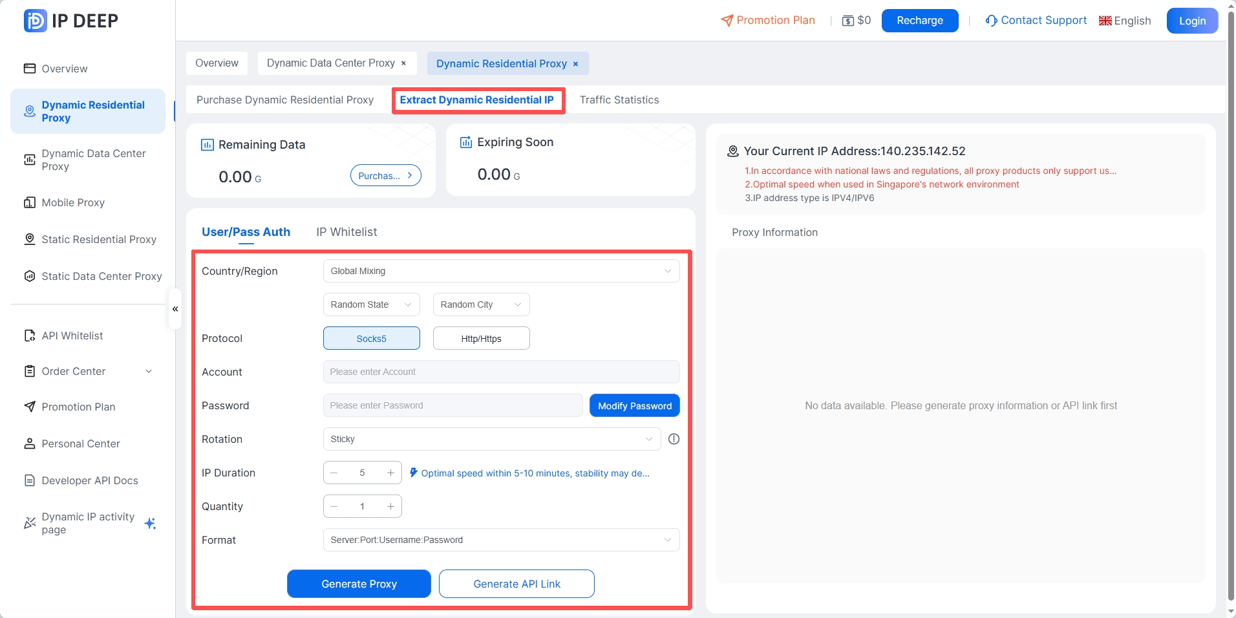Increase IP Duration with plus button

[390, 473]
